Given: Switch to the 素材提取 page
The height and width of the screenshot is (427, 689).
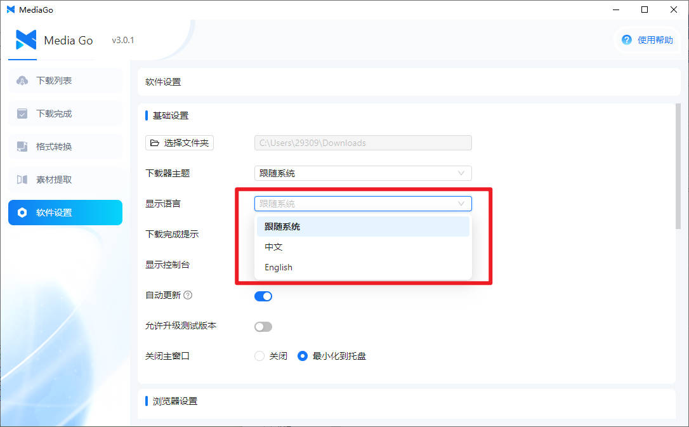Looking at the screenshot, I should point(65,179).
